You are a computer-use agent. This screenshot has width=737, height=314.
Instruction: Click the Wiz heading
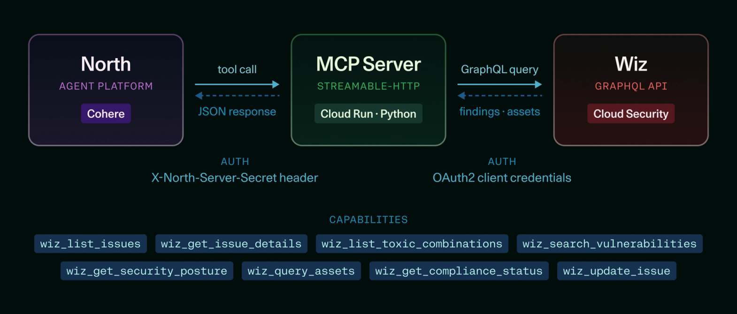point(631,64)
